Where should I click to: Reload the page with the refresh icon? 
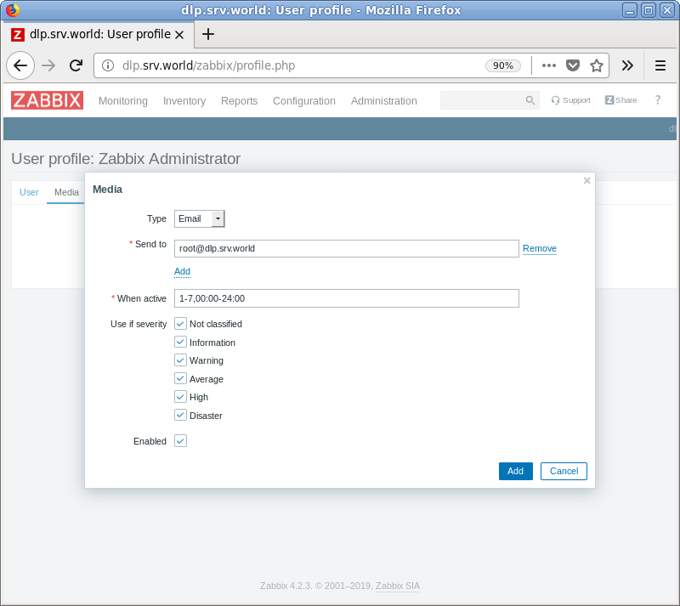click(x=76, y=65)
